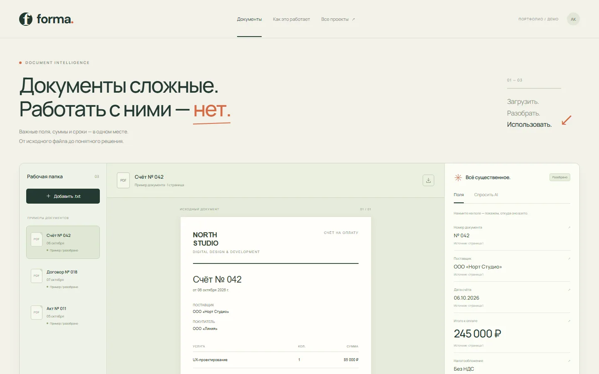Viewport: 599px width, 374px height.
Task: Click the PDF icon of sidebar Счёт № 042
Action: click(37, 239)
